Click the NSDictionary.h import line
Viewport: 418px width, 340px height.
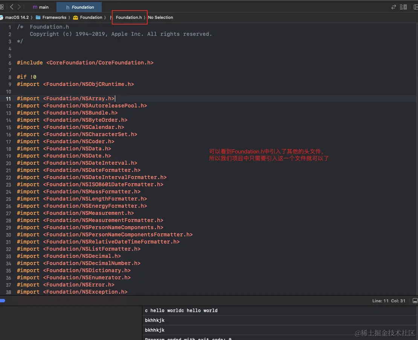[74, 271]
